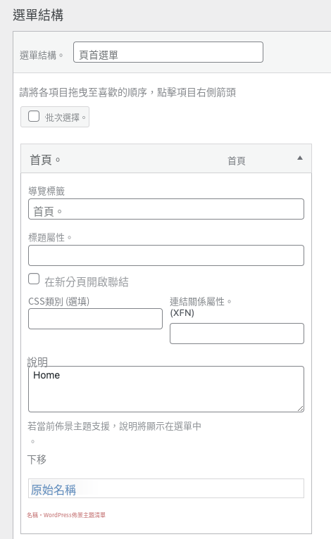This screenshot has height=539, width=331.
Task: Select the 標題屬性 input box
Action: 166,255
